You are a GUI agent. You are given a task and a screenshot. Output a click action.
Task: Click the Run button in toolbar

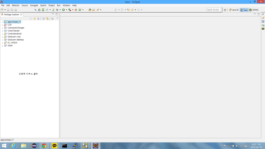63,10
